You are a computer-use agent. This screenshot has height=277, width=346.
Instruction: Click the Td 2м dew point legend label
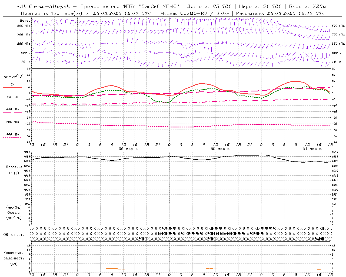tap(13, 97)
